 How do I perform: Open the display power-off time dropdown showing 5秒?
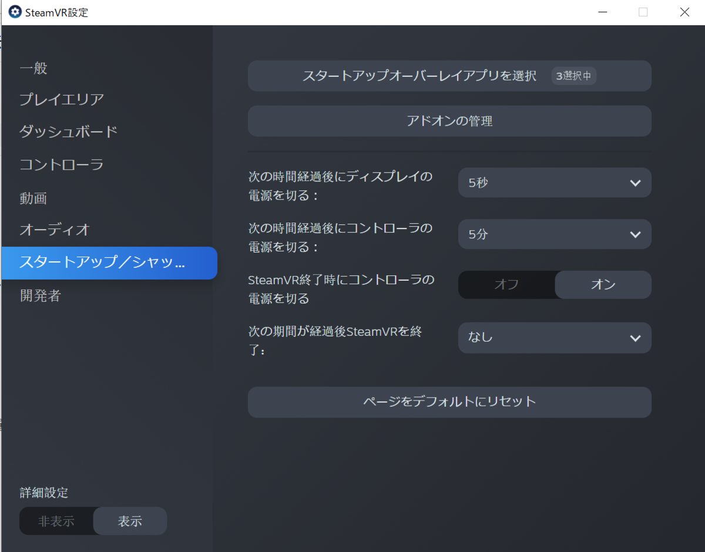tap(555, 183)
